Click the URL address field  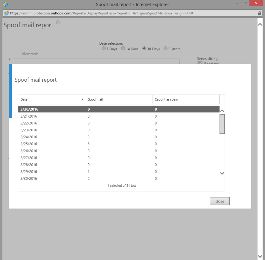132,13
